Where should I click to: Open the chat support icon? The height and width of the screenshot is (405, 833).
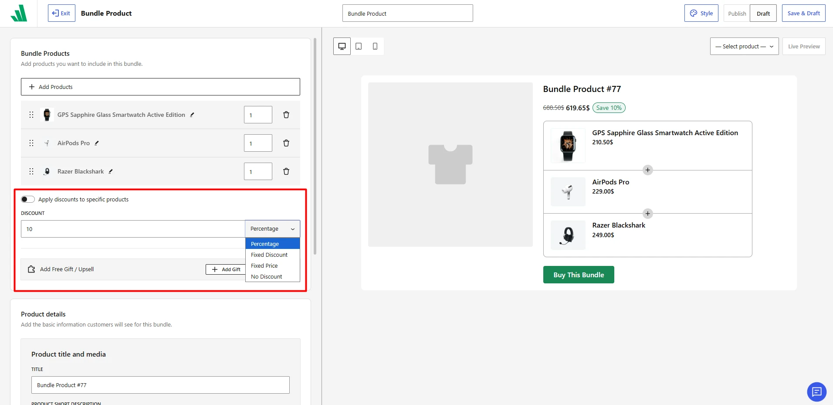(817, 392)
